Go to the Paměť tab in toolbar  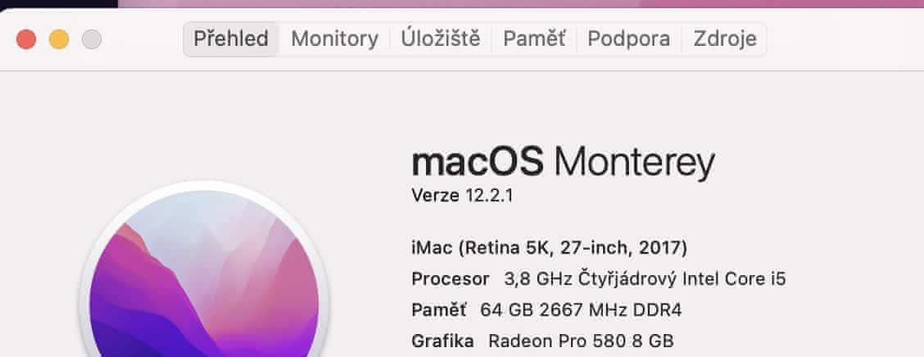point(534,38)
